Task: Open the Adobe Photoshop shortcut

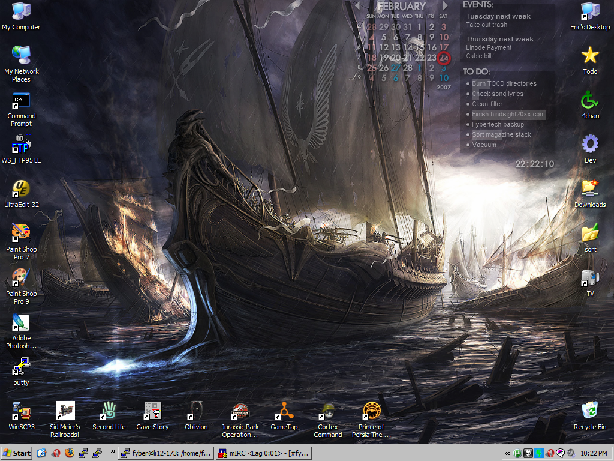Action: pos(21,331)
